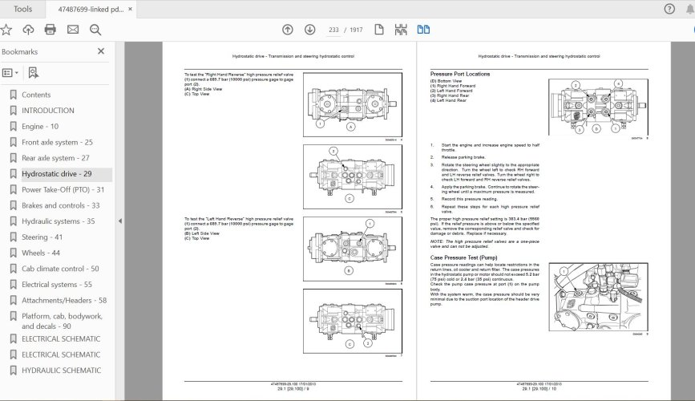The image size is (695, 401).
Task: Send file by email envelope icon
Action: click(73, 30)
